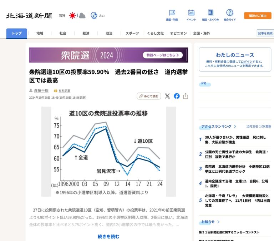Open the 地域 menu tab
Screen dimensions: 274x241
tap(40, 33)
